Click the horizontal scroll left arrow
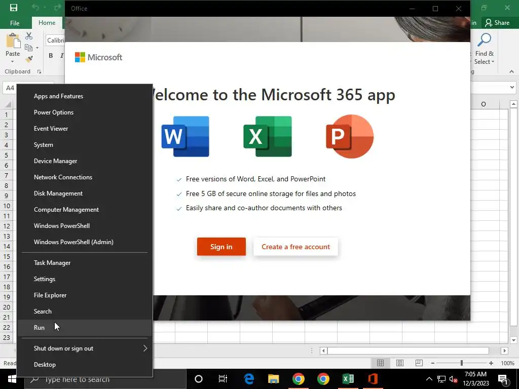 click(323, 351)
